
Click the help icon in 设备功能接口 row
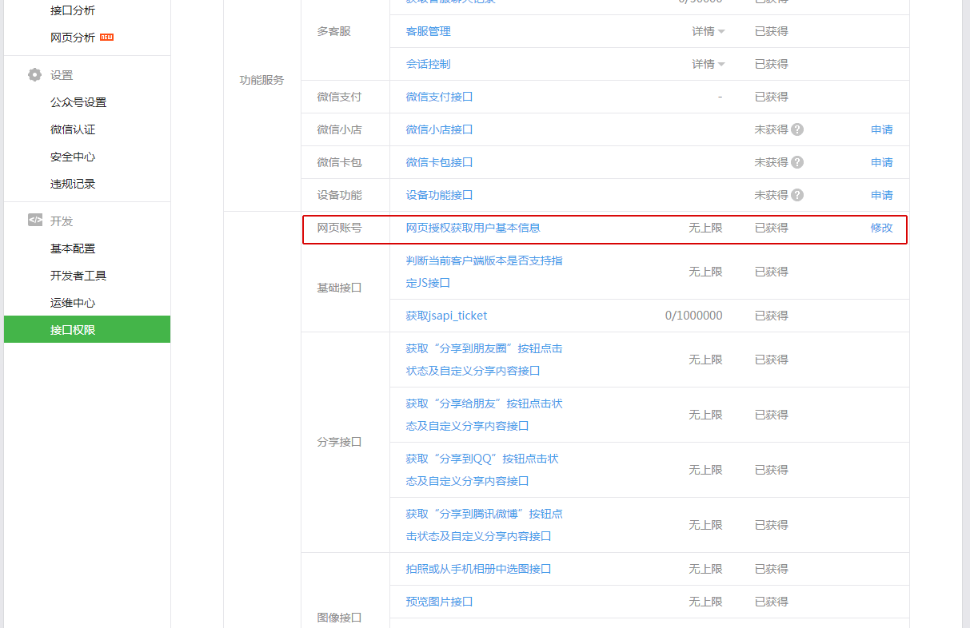(x=797, y=195)
